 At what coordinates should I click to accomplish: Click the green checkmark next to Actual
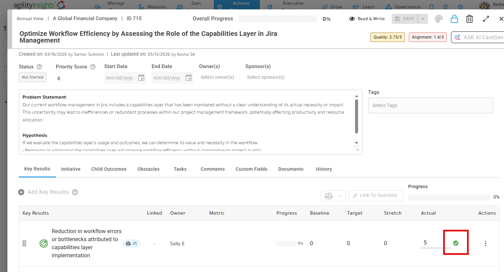pyautogui.click(x=456, y=243)
